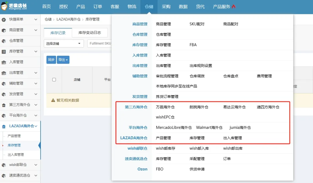Click the Fulfilment SKU input field
Screen dimensions: 313x183
pyautogui.click(x=99, y=43)
